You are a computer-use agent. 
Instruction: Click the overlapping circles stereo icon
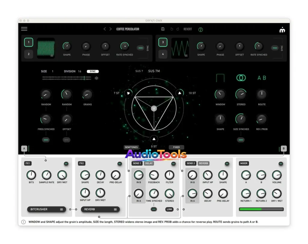pyautogui.click(x=241, y=78)
